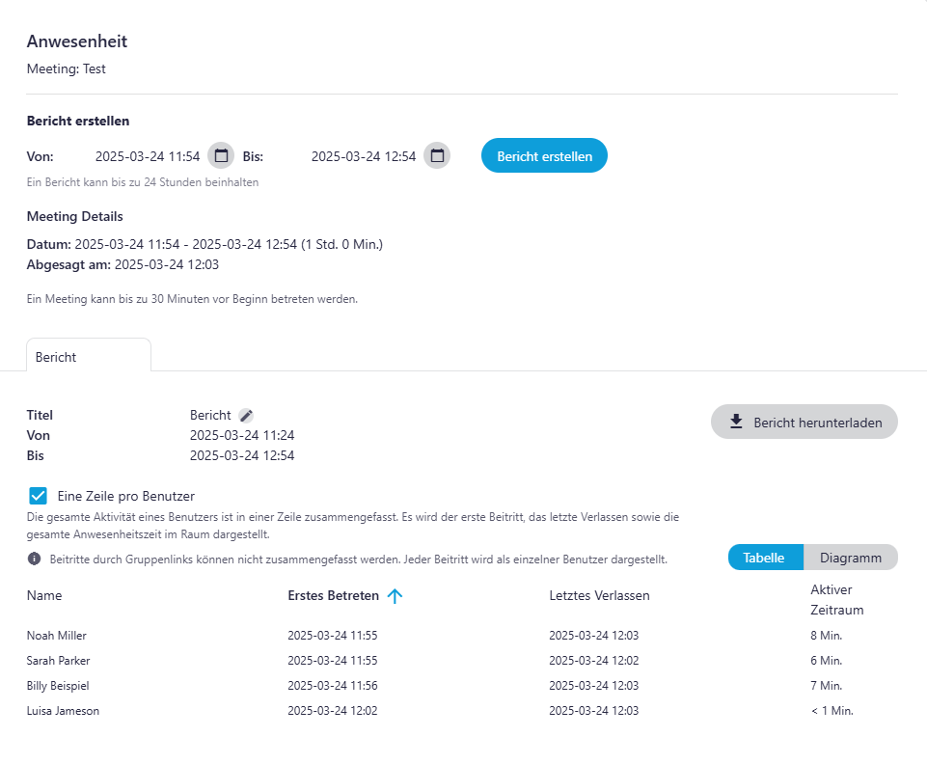927x764 pixels.
Task: Uncheck Eine Zeile pro Benutzer checkbox
Action: [39, 496]
